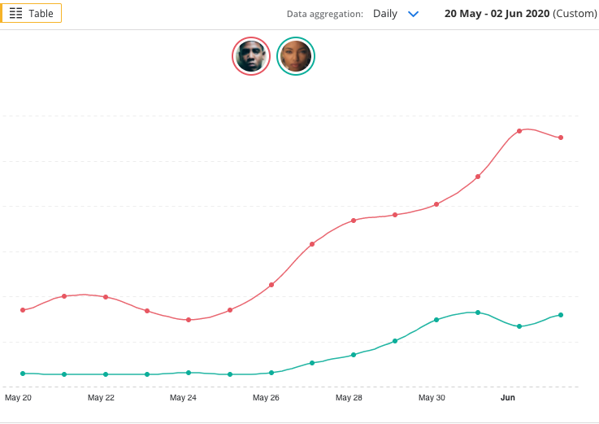599x424 pixels.
Task: Click the red data point at May 27
Action: coord(312,244)
